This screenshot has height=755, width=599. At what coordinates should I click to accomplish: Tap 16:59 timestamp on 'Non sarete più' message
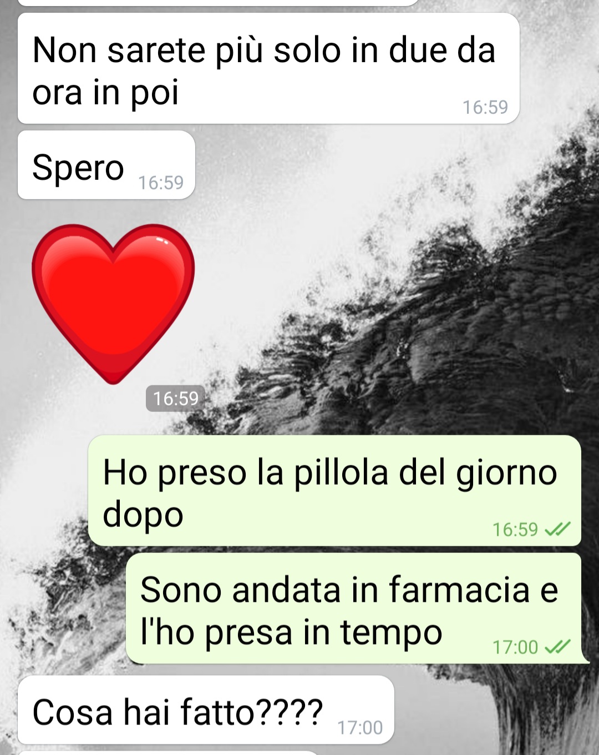(485, 107)
